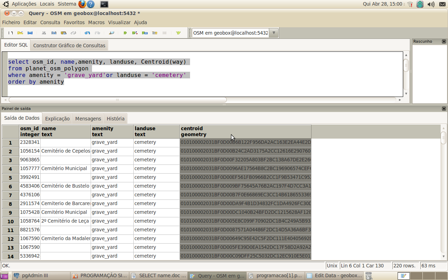The height and width of the screenshot is (280, 448).
Task: Execute query and save results to file
Action: pyautogui.click(x=145, y=33)
